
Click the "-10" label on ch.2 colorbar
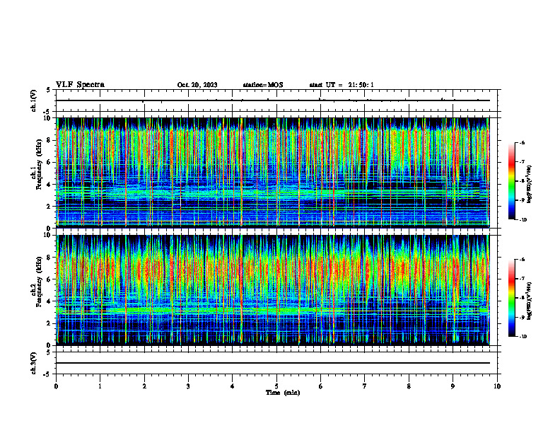pos(523,337)
